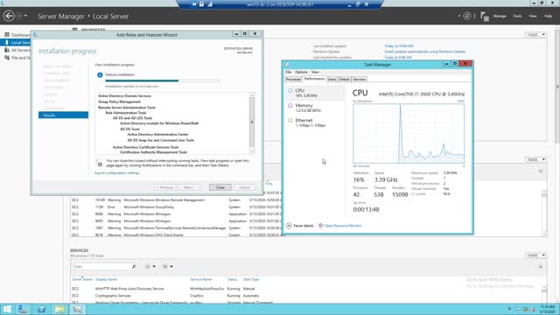Click event row Windows Remote Management
The width and height of the screenshot is (560, 315).
[x=177, y=200]
